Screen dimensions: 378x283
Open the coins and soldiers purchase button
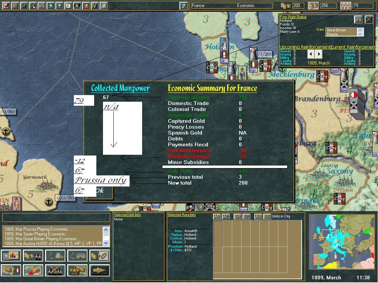[x=33, y=256]
